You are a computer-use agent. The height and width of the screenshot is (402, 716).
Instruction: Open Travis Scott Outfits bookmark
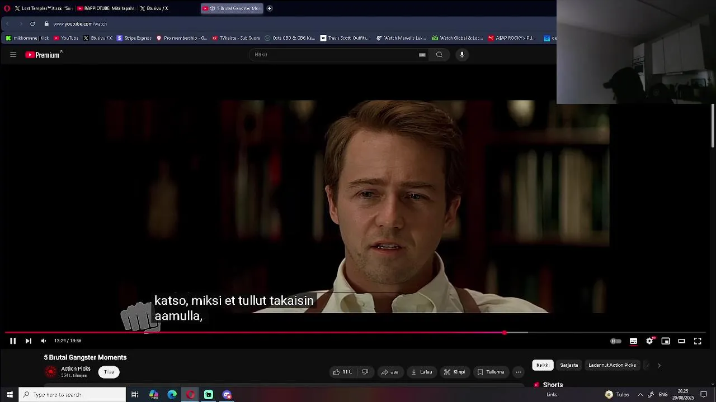click(345, 38)
